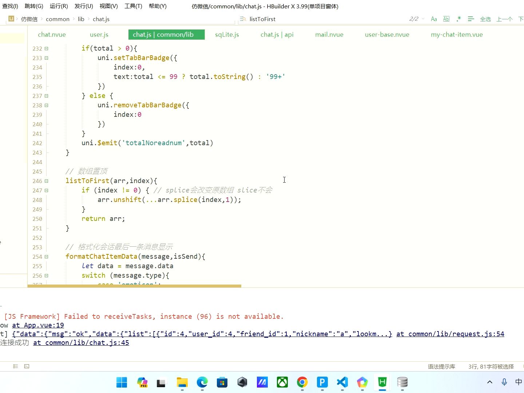This screenshot has height=393, width=524.
Task: Open Microsoft Store from the taskbar
Action: coord(222,382)
